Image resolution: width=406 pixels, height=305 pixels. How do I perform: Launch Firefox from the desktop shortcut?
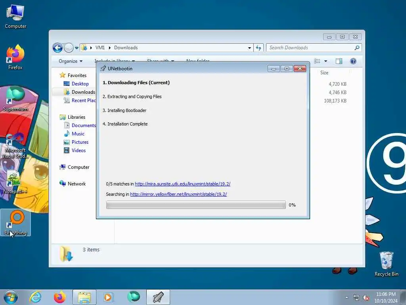[x=15, y=57]
